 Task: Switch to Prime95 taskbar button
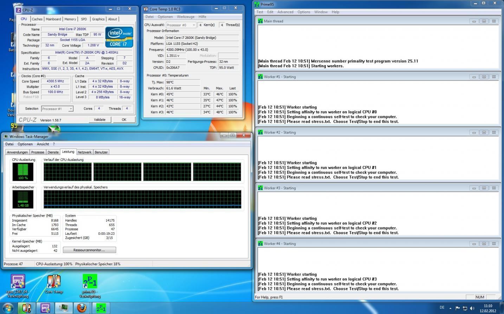click(x=101, y=308)
